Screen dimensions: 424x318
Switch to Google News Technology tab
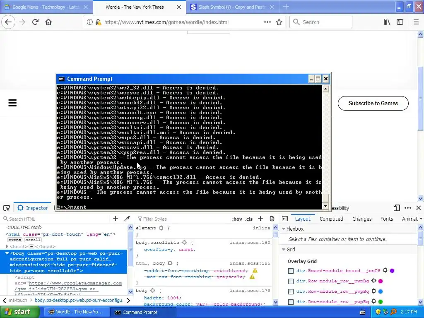[x=46, y=7]
